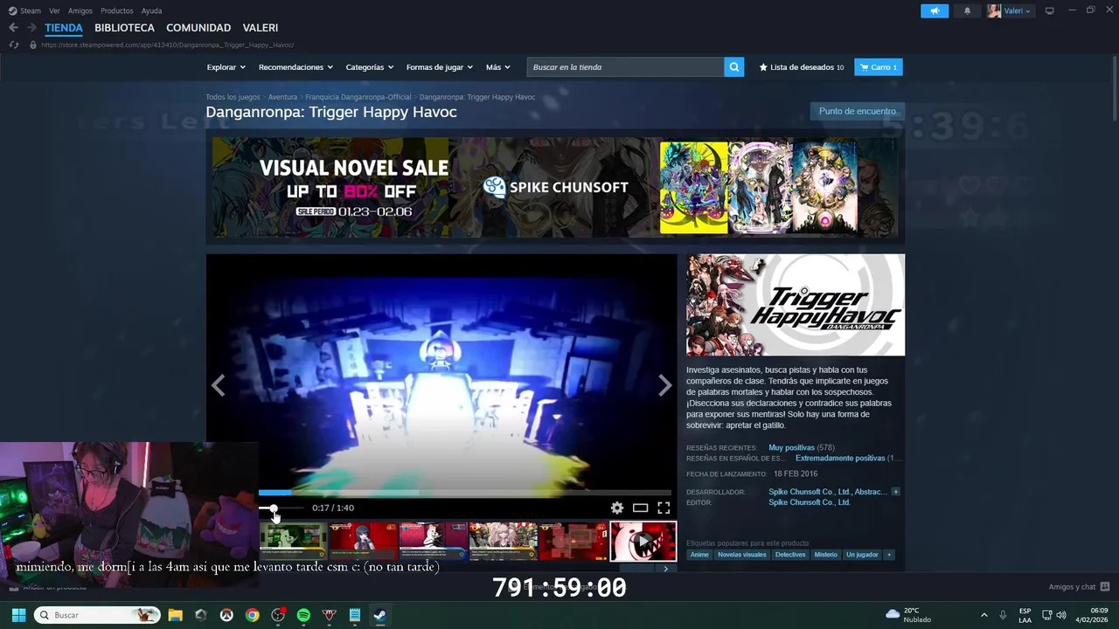The width and height of the screenshot is (1119, 629).
Task: Open Overwatch from the taskbar
Action: 226,615
